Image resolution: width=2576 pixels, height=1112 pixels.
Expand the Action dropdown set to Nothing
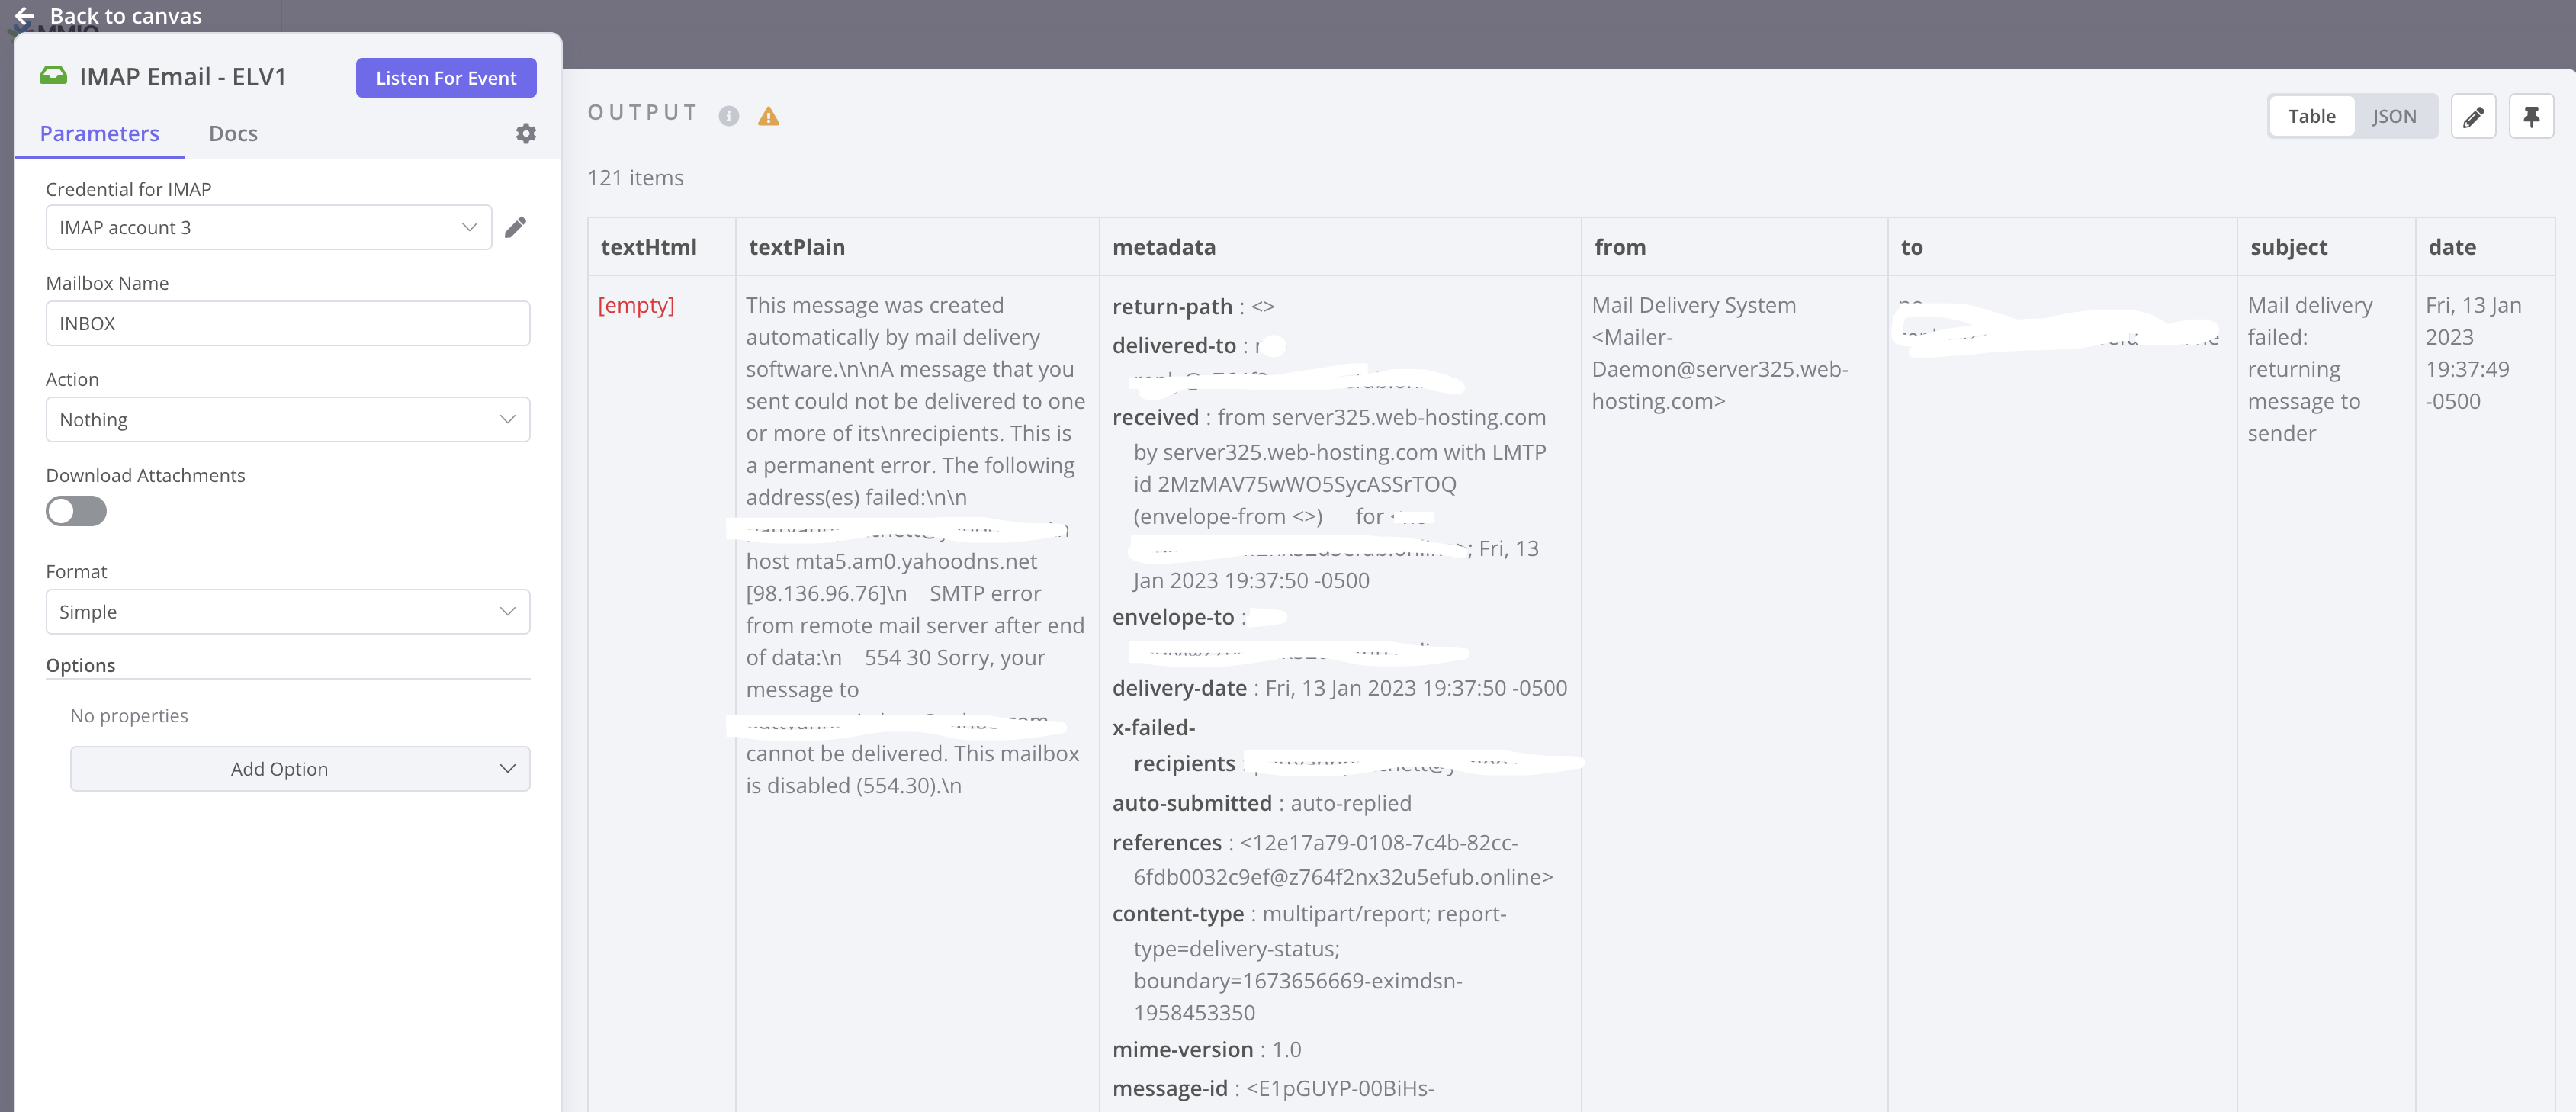[287, 419]
